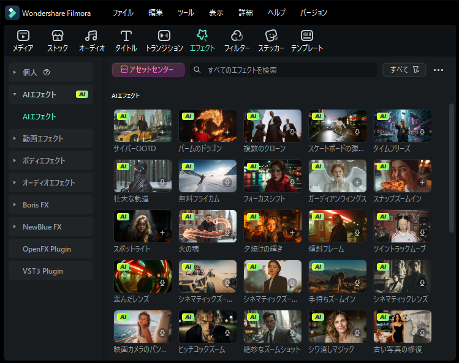Select the Titles tool icon
The image size is (459, 363).
[x=126, y=36]
